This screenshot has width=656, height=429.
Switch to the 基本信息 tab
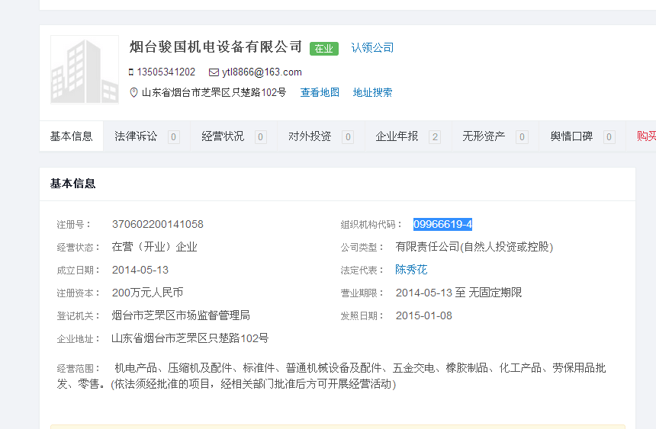click(72, 136)
